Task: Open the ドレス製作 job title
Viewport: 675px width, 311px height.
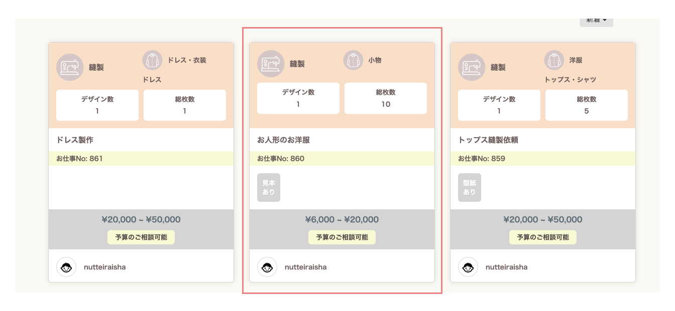Action: click(x=75, y=140)
